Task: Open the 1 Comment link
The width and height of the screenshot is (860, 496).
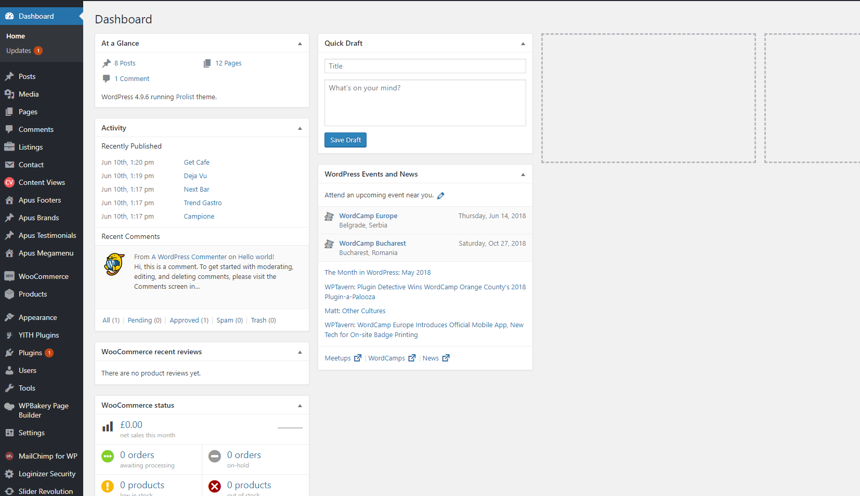Action: [x=132, y=79]
